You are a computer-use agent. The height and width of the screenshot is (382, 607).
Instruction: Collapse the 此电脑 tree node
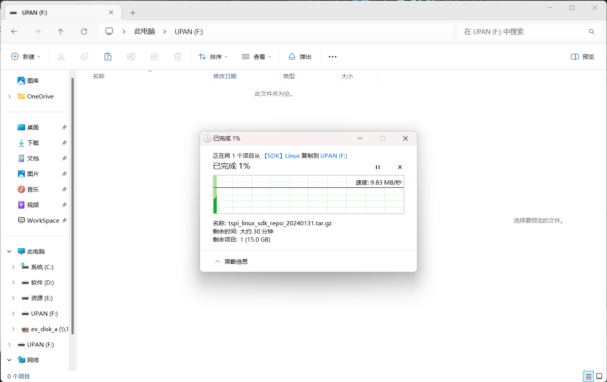(x=9, y=251)
